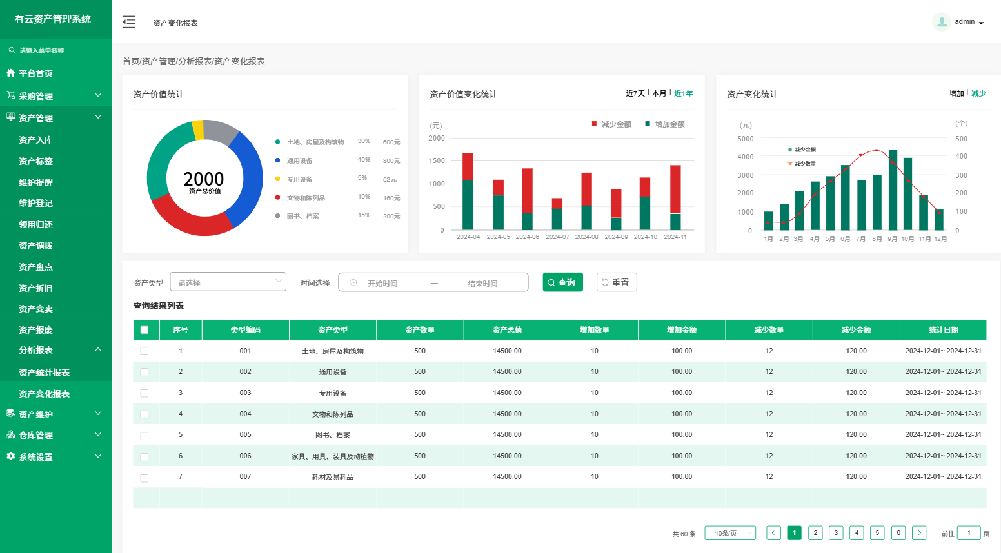Click the 开始时间 date input
1001x553 pixels.
[x=382, y=283]
